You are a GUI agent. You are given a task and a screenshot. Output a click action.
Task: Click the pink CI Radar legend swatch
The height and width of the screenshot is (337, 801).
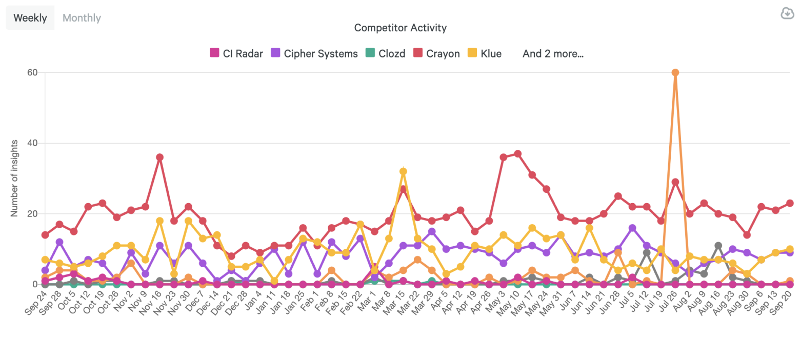(215, 53)
